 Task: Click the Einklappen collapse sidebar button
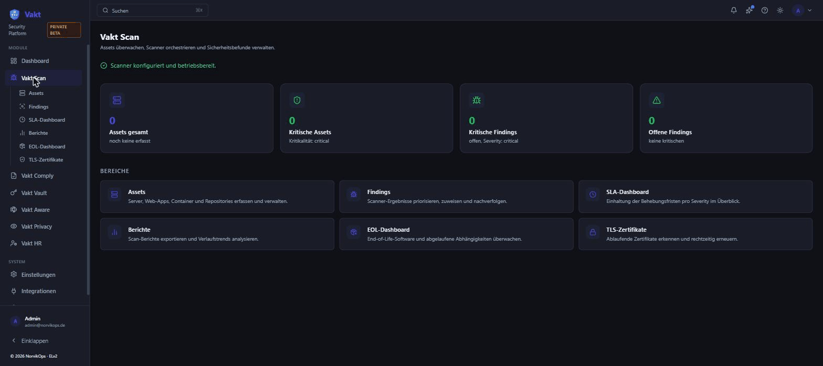(x=44, y=341)
